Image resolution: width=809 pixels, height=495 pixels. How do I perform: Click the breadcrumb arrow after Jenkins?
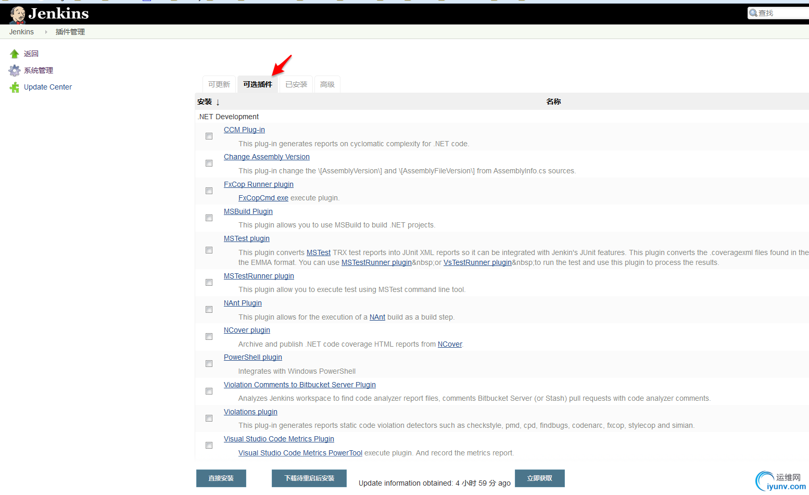click(46, 32)
